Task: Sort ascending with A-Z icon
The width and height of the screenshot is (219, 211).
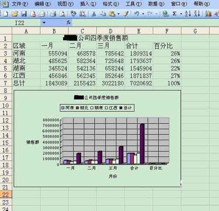Action: click(188, 14)
